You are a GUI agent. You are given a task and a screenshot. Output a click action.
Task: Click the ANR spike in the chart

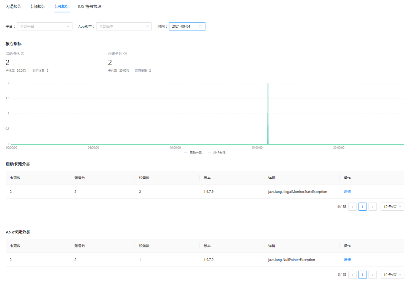coord(268,113)
